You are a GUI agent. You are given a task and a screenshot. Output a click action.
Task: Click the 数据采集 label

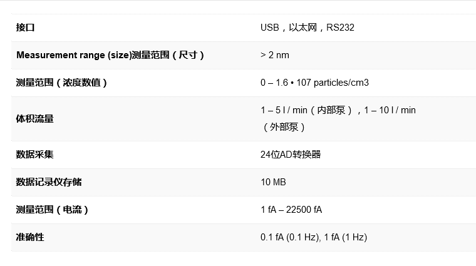pos(35,155)
